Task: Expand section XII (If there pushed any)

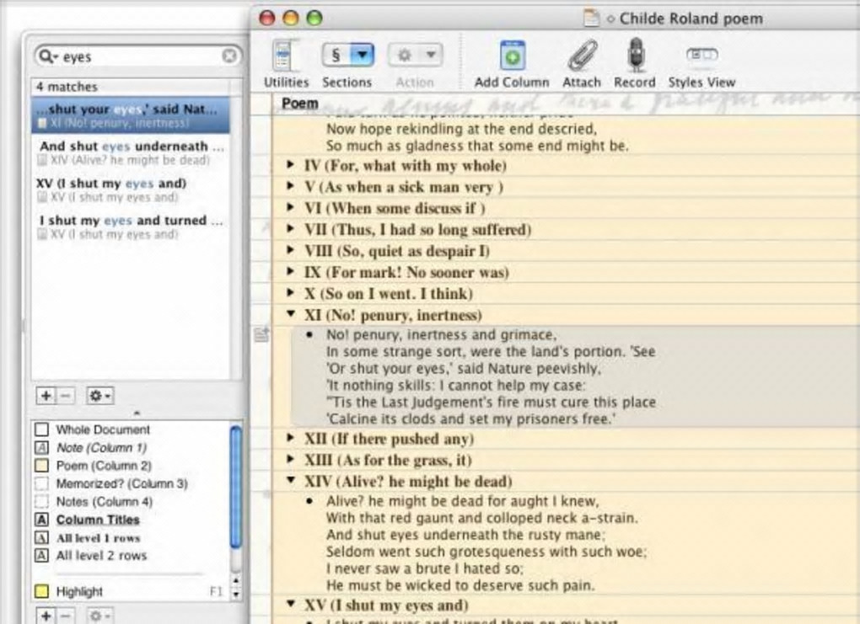Action: click(x=291, y=437)
